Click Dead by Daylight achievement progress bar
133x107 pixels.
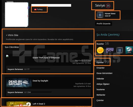[x=41, y=92]
